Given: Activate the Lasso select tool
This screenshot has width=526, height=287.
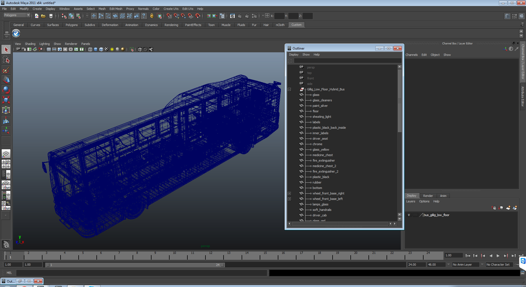Looking at the screenshot, I should (x=6, y=60).
